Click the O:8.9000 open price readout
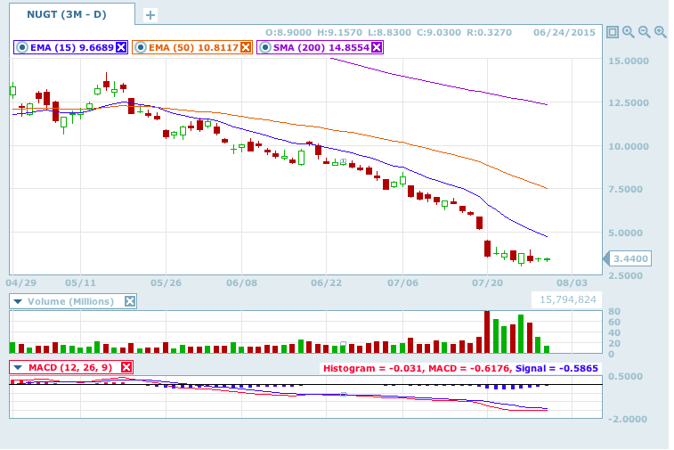 [x=288, y=32]
